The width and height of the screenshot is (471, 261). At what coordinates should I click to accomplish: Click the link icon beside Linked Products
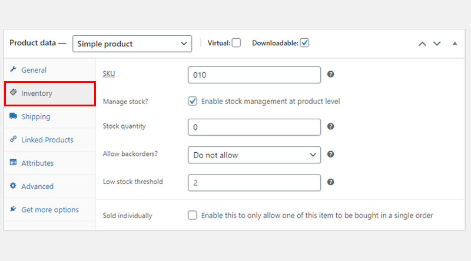13,139
